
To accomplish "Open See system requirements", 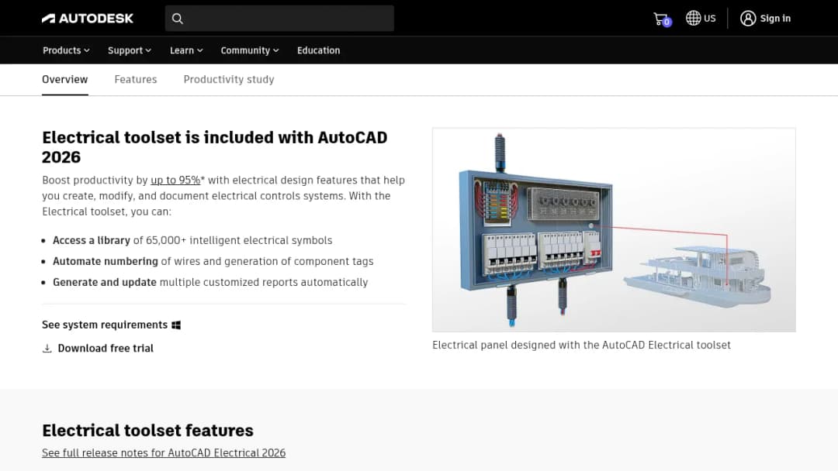I will pyautogui.click(x=105, y=325).
